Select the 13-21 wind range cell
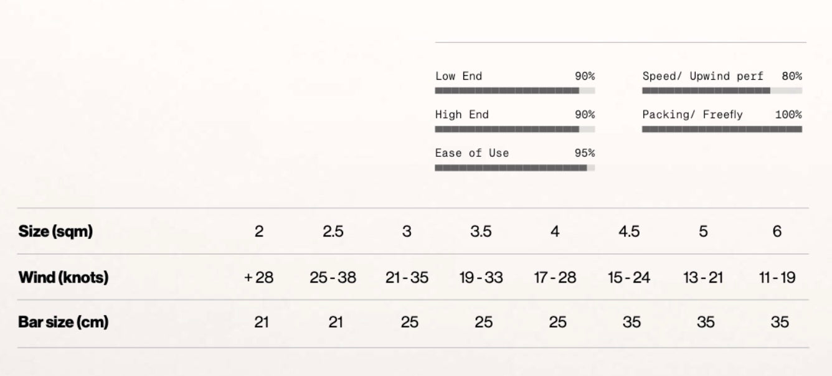The width and height of the screenshot is (832, 376). [x=703, y=277]
